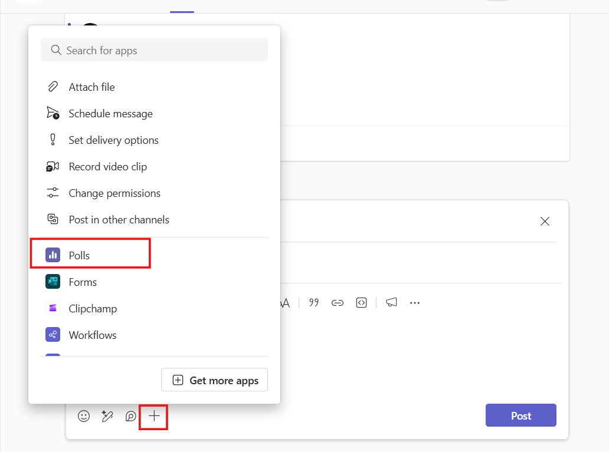Insert a quote using the quote icon
The image size is (609, 452).
coord(314,303)
